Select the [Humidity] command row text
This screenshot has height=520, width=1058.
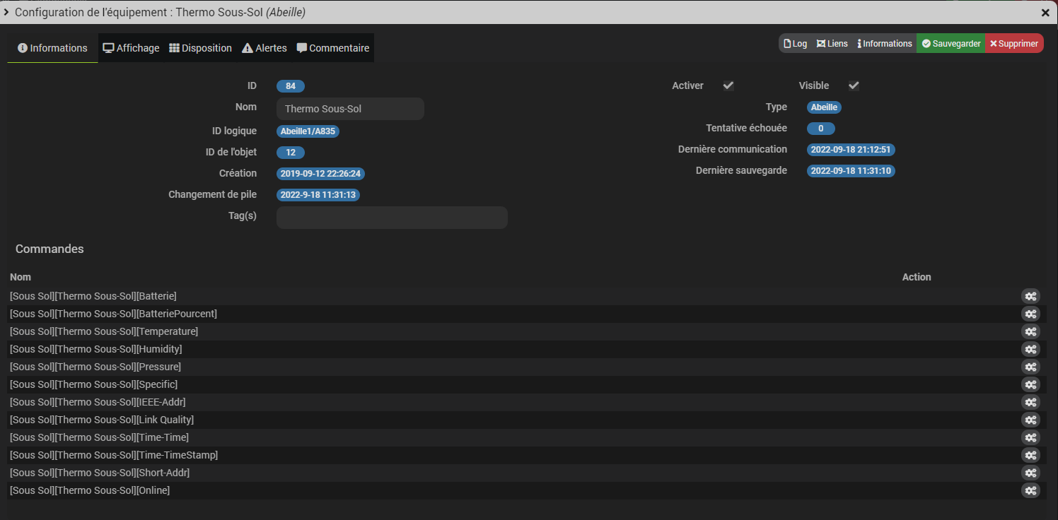96,349
